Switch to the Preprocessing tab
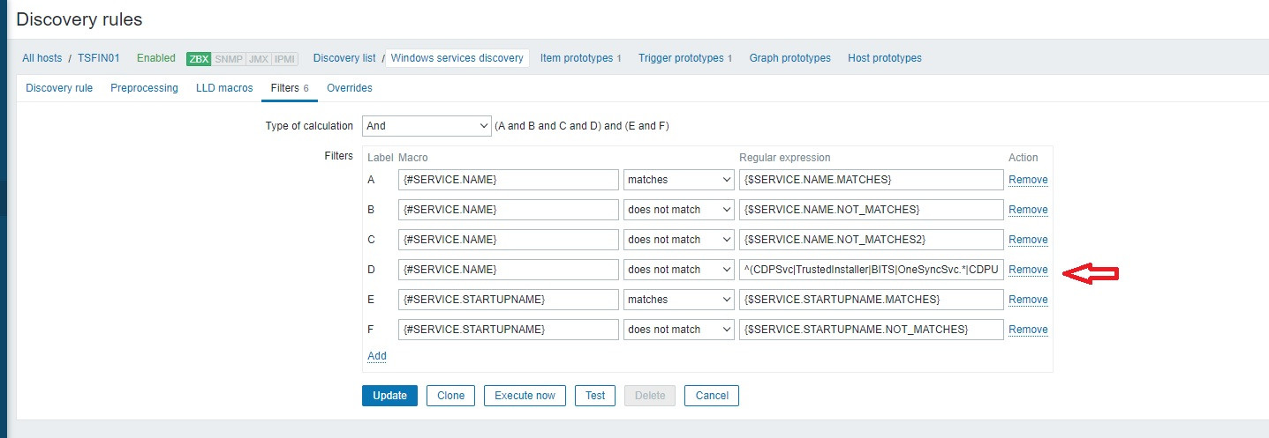The width and height of the screenshot is (1269, 438). [x=144, y=88]
